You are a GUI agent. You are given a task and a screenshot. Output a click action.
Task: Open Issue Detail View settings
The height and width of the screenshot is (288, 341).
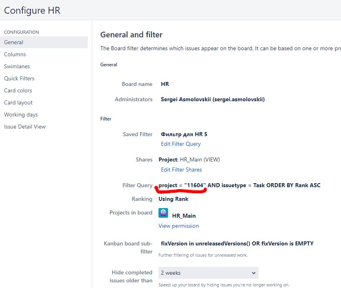coord(25,127)
